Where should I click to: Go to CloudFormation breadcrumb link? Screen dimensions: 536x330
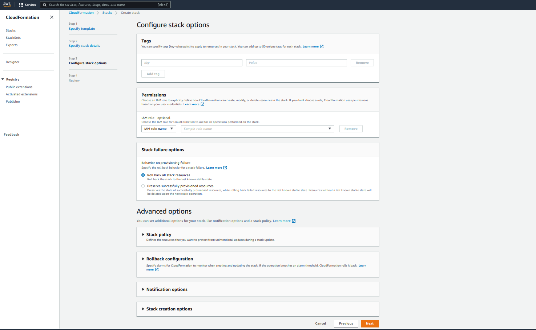pyautogui.click(x=81, y=13)
